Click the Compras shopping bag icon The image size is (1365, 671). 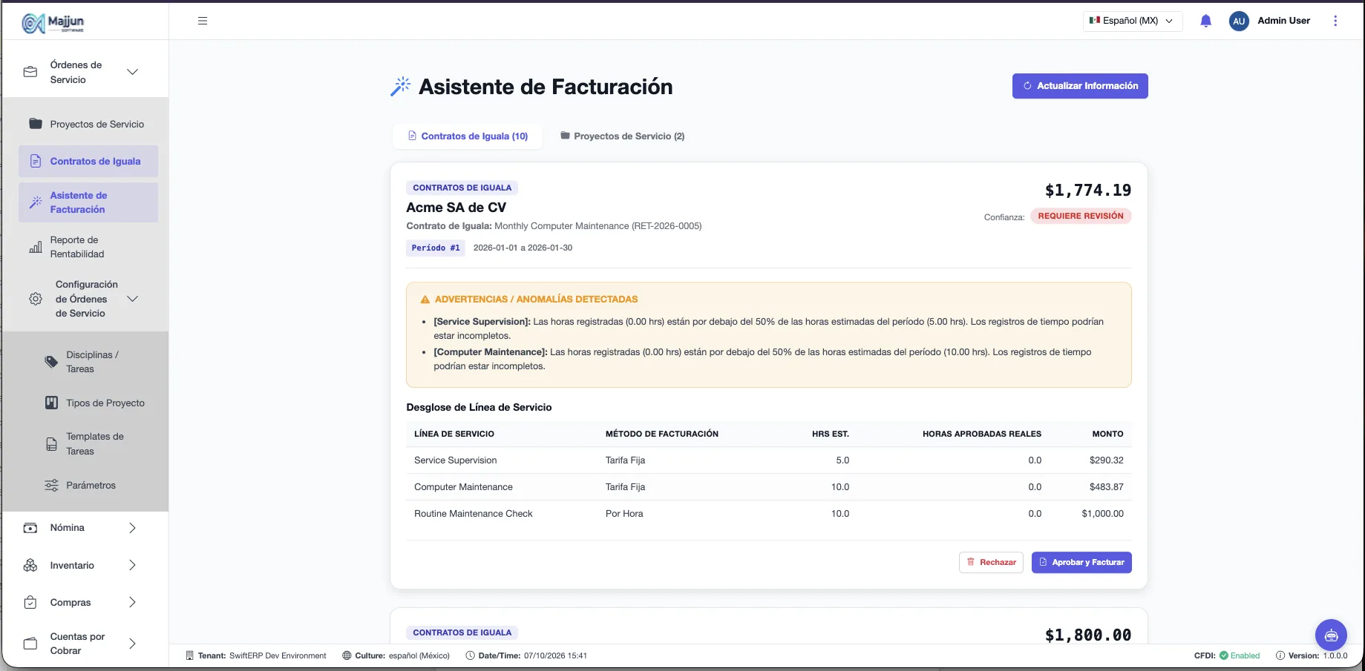30,602
